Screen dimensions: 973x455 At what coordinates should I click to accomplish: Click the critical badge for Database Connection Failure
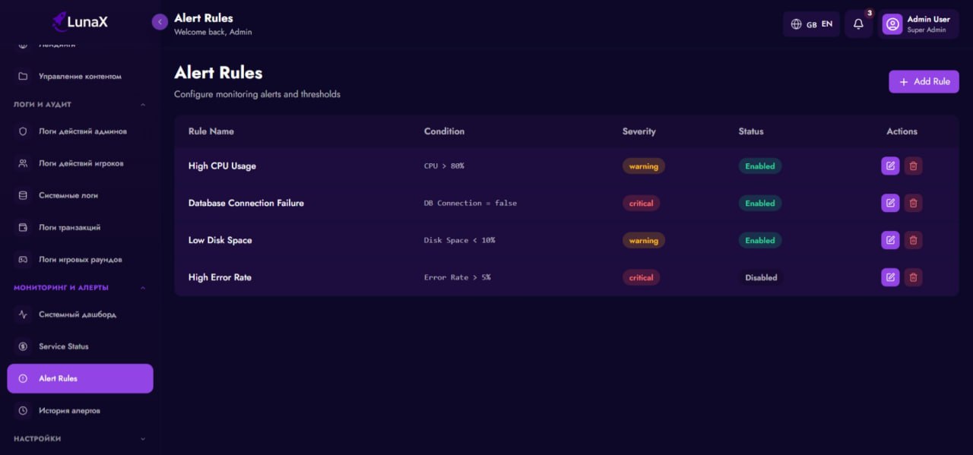coord(641,203)
